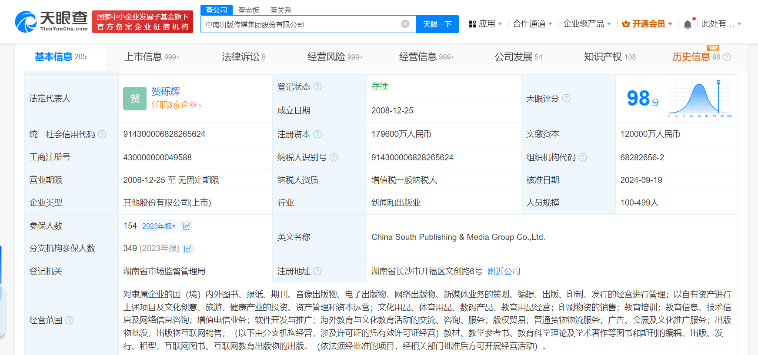This screenshot has width=758, height=355.
Task: Expand the 合作通道 dropdown
Action: [x=532, y=24]
